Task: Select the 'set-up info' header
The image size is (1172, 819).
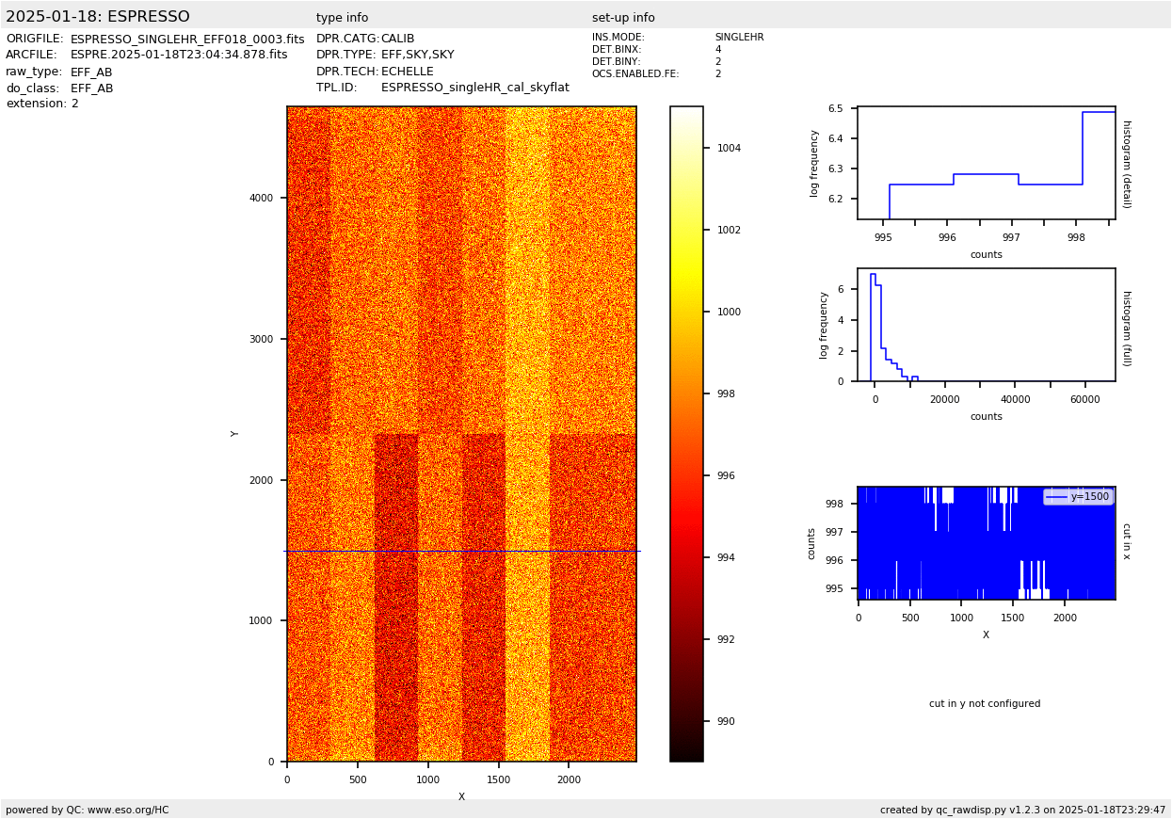Action: point(623,18)
